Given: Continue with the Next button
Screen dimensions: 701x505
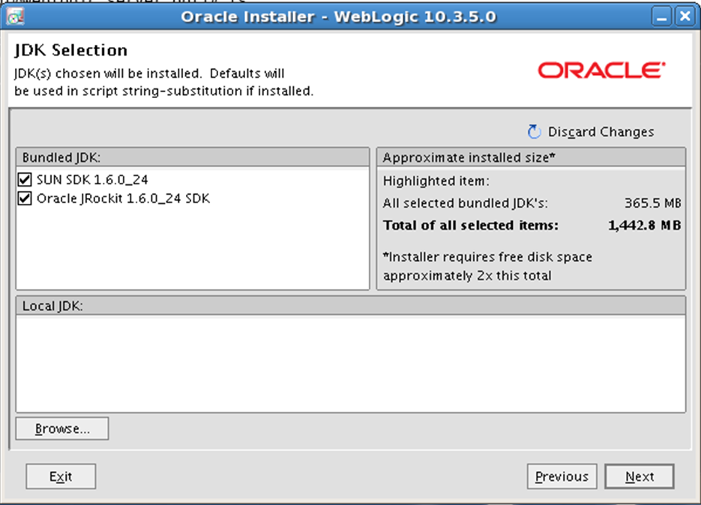Looking at the screenshot, I should [640, 477].
